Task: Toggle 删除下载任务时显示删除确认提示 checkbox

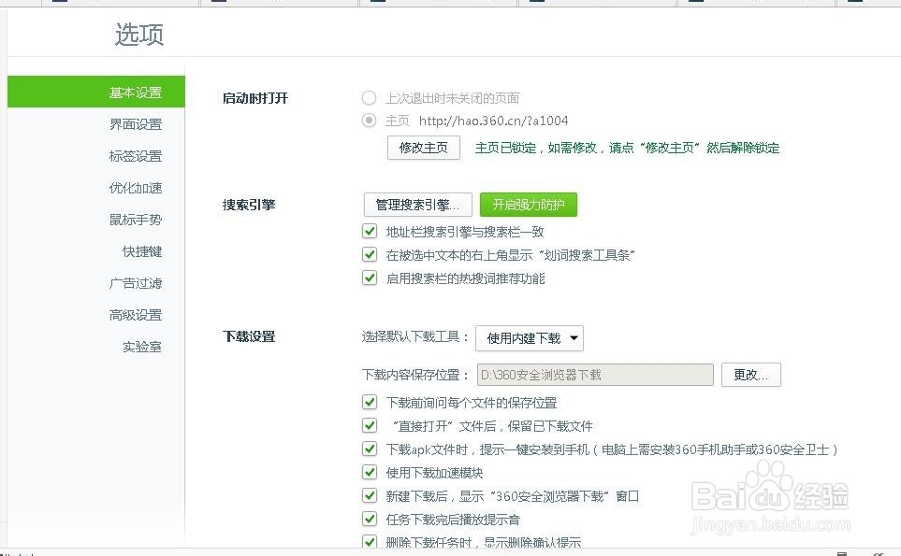Action: click(x=370, y=541)
